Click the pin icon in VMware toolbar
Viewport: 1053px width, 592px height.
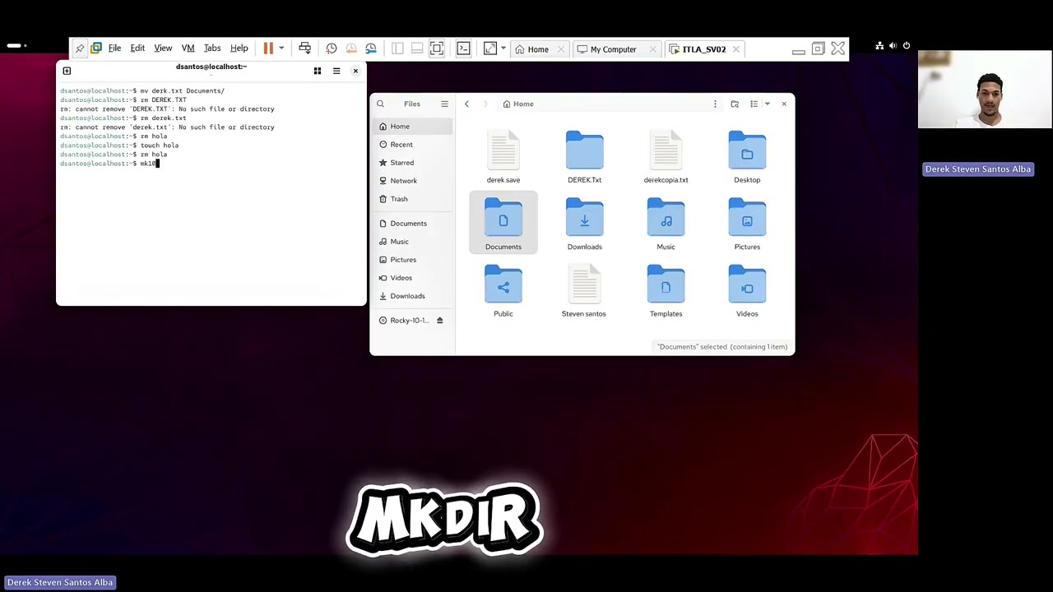pos(80,49)
